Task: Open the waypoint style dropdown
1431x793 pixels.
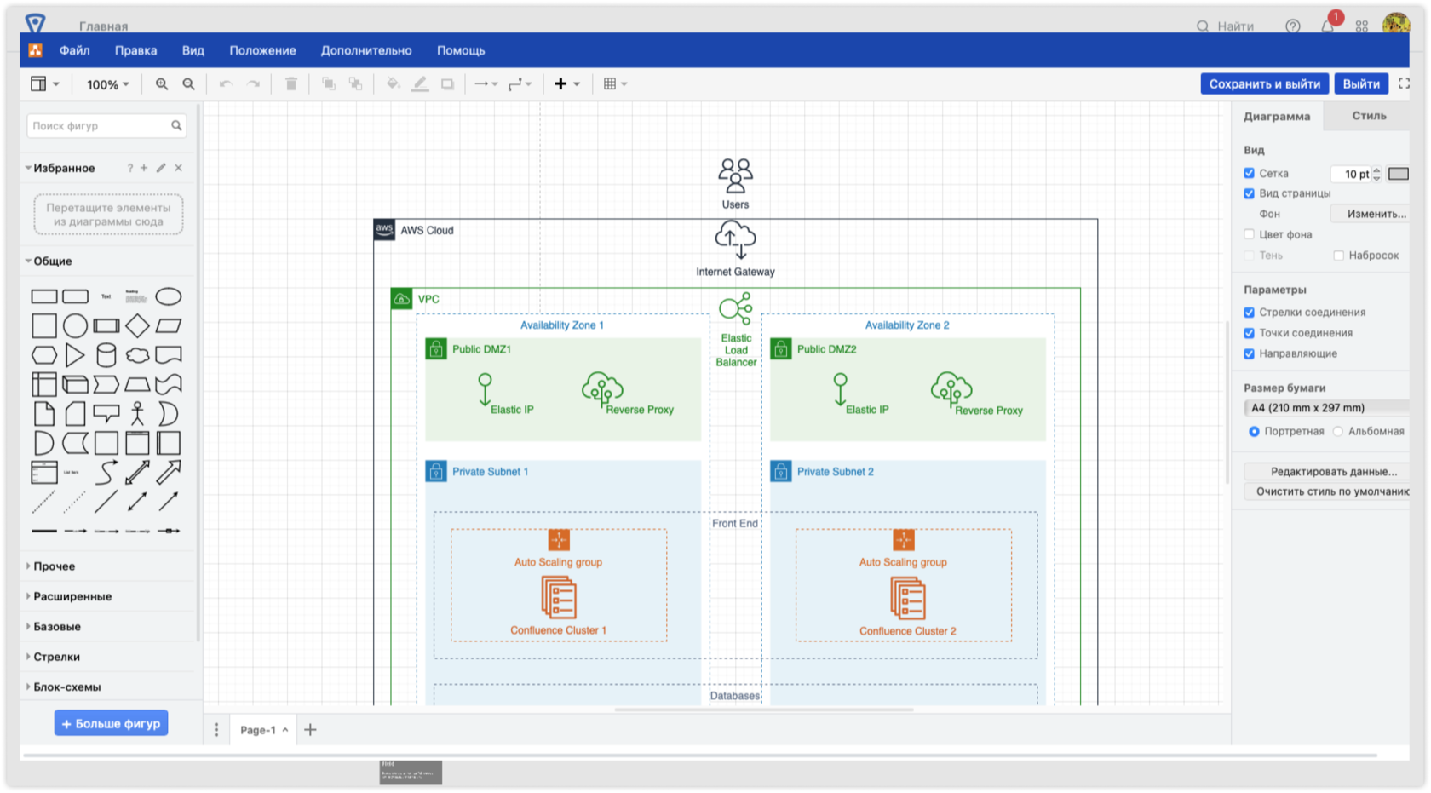Action: tap(520, 84)
